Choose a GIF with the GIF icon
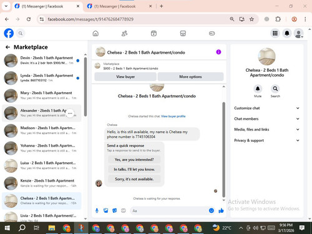312x234 pixels. tap(124, 211)
